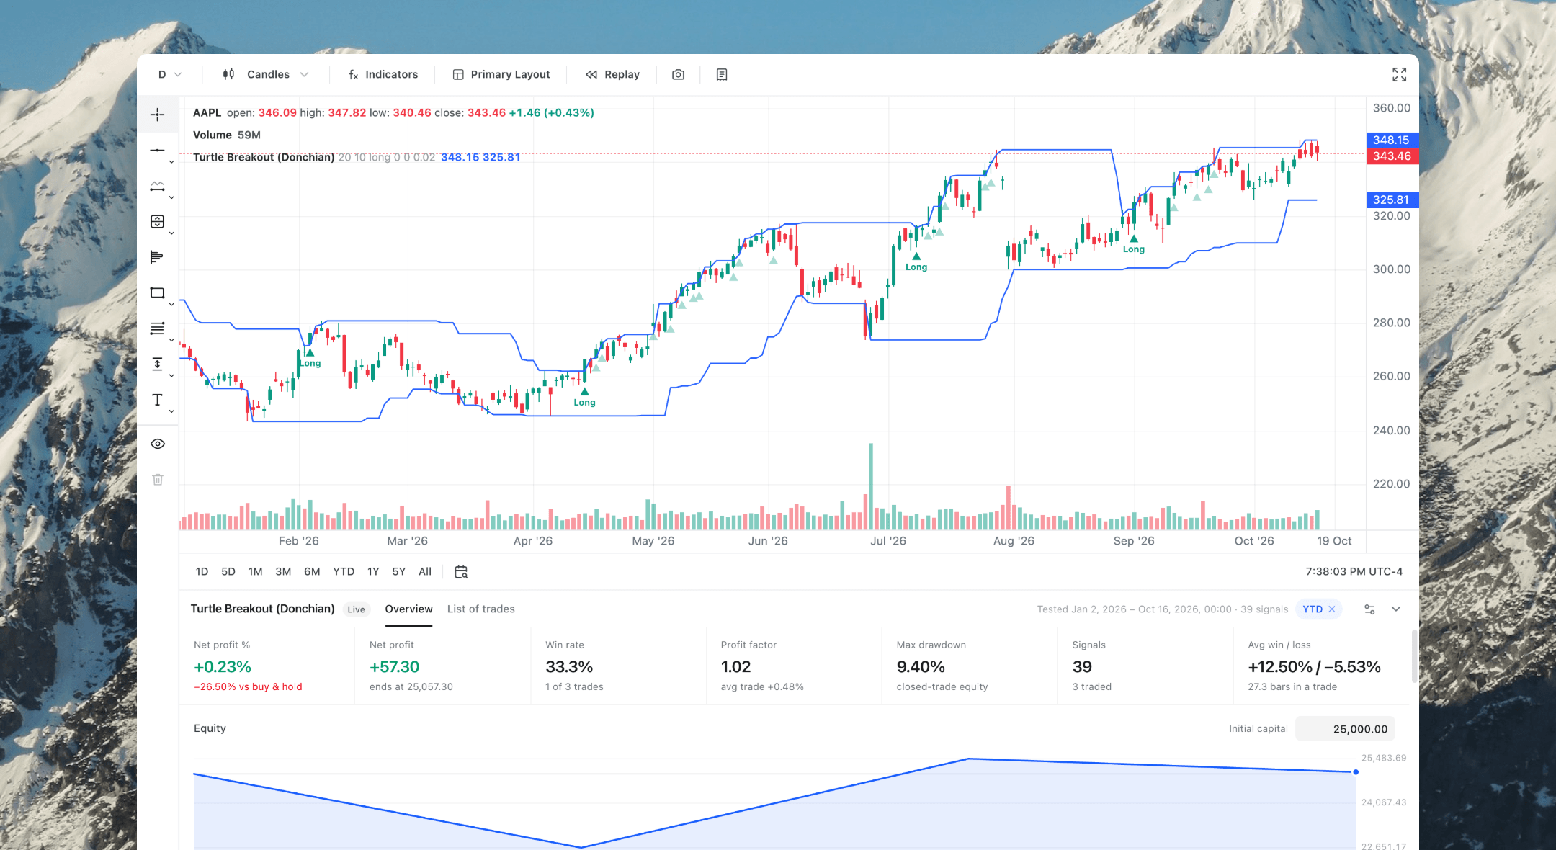Screen dimensions: 1556x850
Task: Expand rectangle tool variants arrow
Action: click(171, 305)
